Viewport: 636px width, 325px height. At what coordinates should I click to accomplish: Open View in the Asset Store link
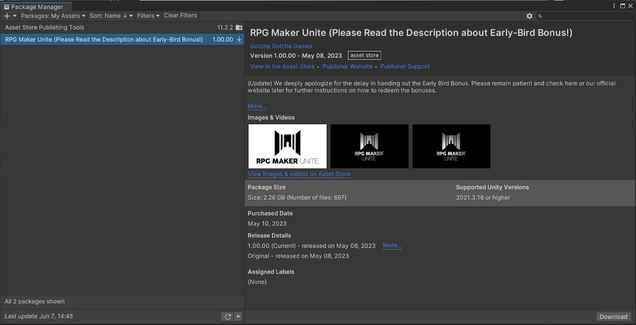click(282, 67)
